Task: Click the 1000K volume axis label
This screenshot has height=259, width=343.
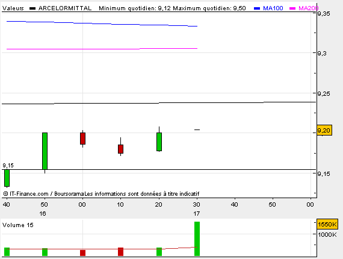Action: coord(327,234)
